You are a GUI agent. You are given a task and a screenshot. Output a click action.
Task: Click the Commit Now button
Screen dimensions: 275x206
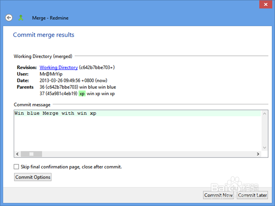218,195
